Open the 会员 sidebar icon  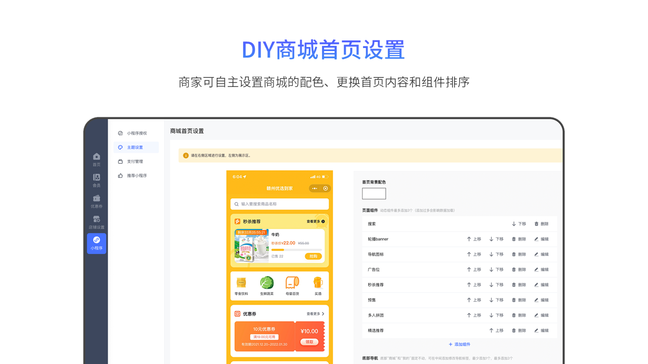96,180
